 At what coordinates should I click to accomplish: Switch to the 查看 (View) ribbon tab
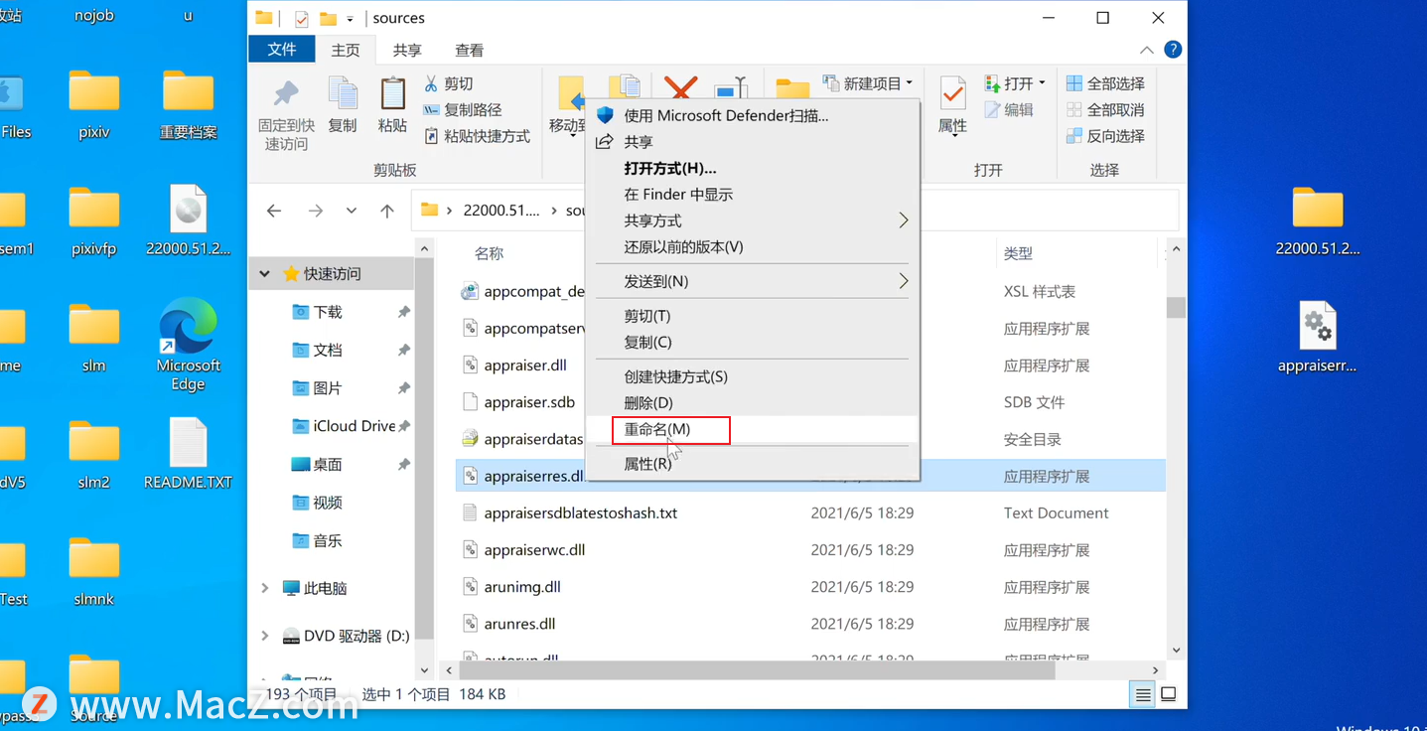[469, 50]
